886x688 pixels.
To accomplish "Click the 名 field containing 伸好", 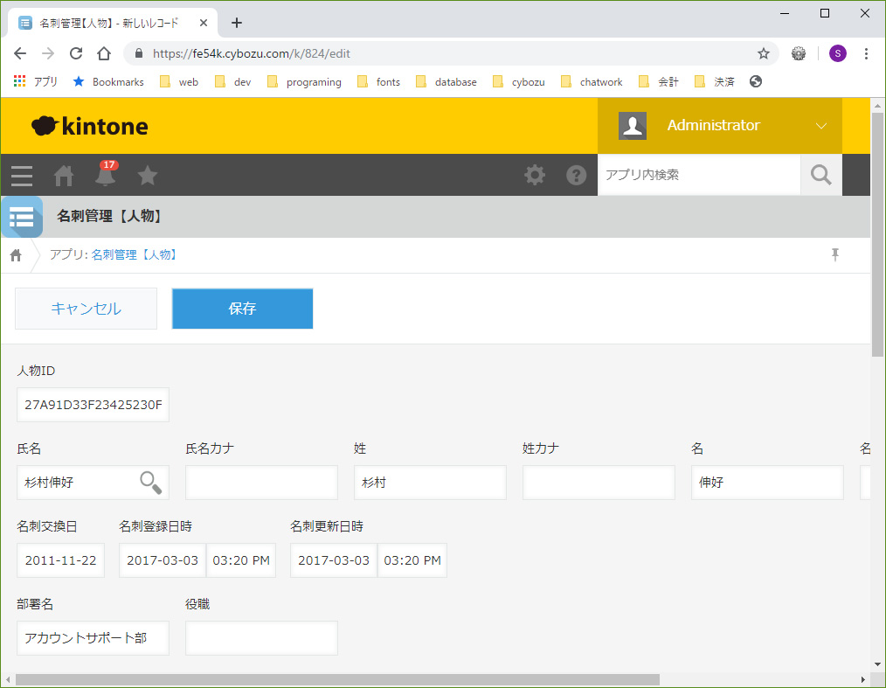I will (767, 483).
